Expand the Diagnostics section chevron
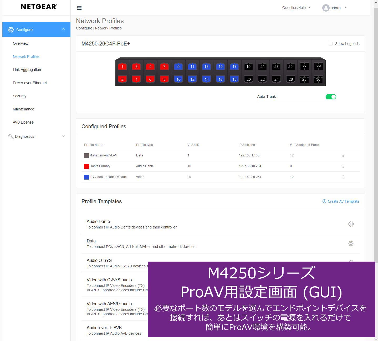 coord(64,136)
